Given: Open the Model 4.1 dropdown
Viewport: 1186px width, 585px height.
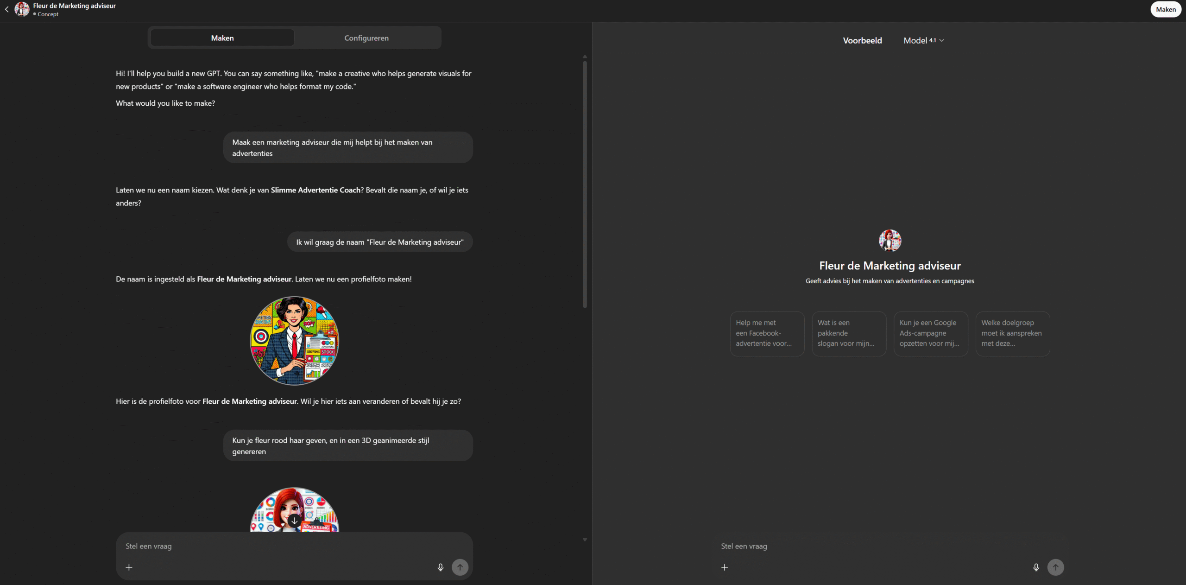Looking at the screenshot, I should pos(923,40).
